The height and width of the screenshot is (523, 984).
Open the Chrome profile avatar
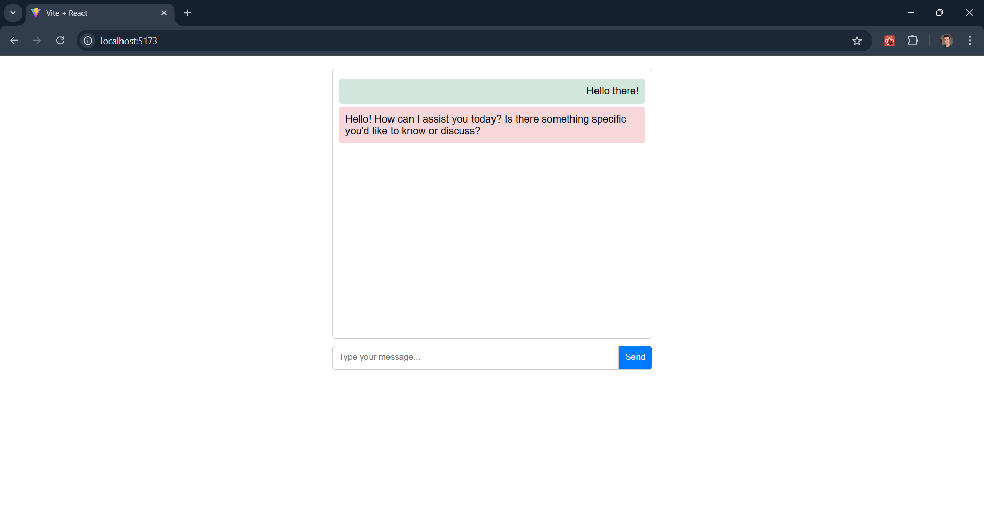tap(947, 41)
